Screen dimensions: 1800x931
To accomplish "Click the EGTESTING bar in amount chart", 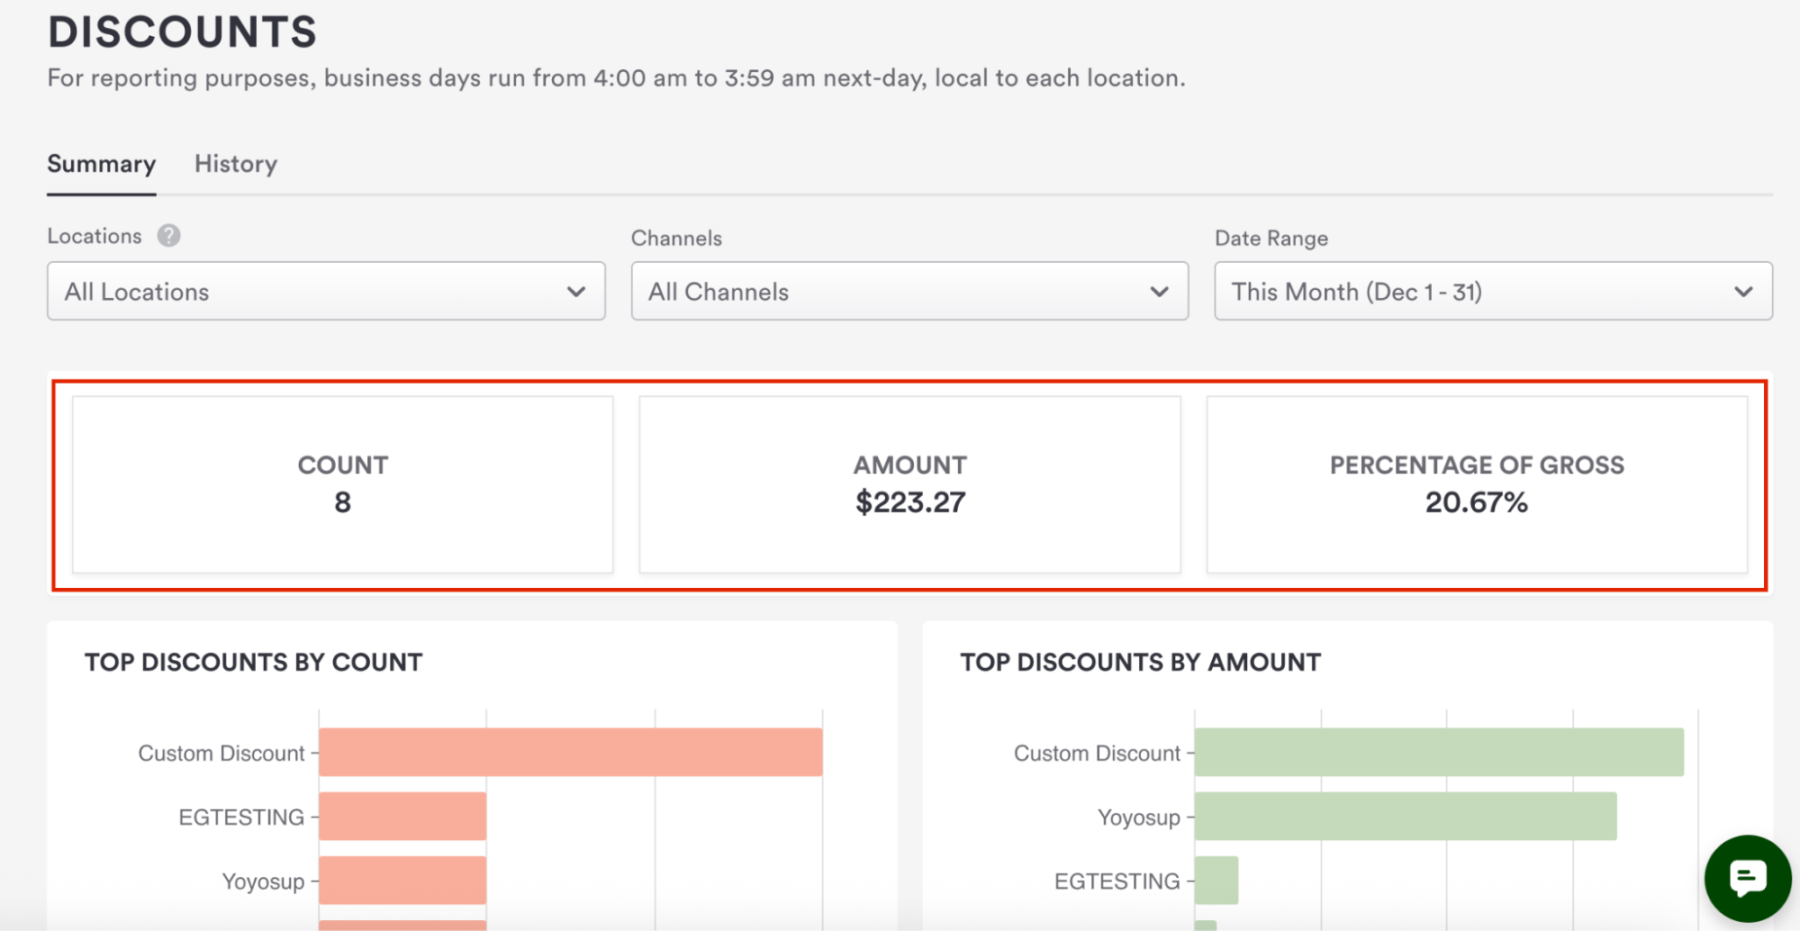I will click(x=1217, y=881).
